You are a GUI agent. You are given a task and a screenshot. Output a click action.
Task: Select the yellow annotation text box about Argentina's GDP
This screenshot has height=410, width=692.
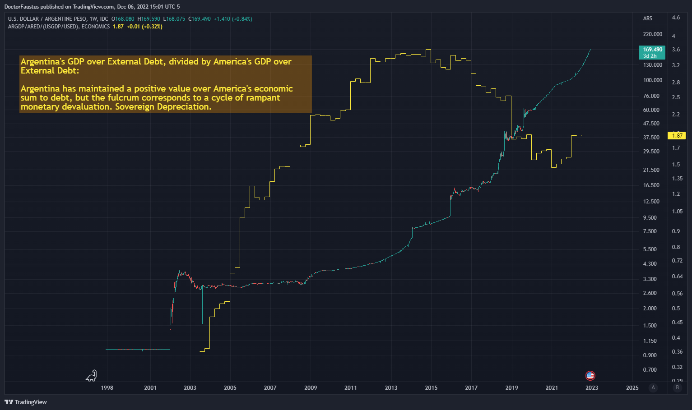[x=166, y=84]
